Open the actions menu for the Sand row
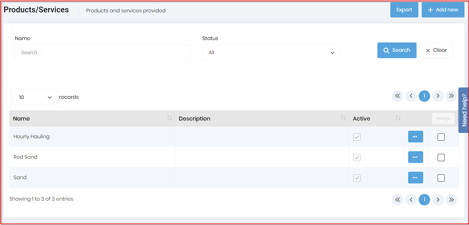Image resolution: width=469 pixels, height=225 pixels. pyautogui.click(x=415, y=178)
